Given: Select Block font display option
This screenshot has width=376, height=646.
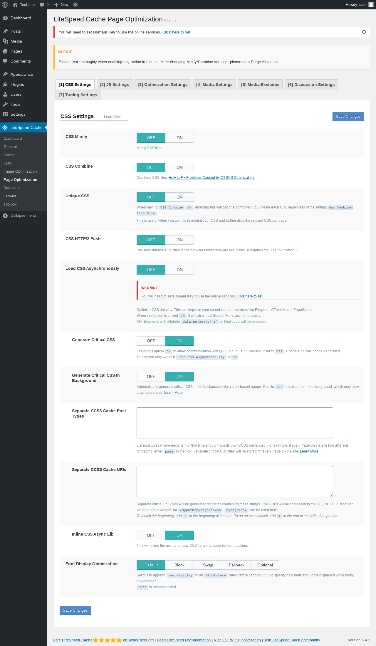Looking at the screenshot, I should (x=179, y=565).
